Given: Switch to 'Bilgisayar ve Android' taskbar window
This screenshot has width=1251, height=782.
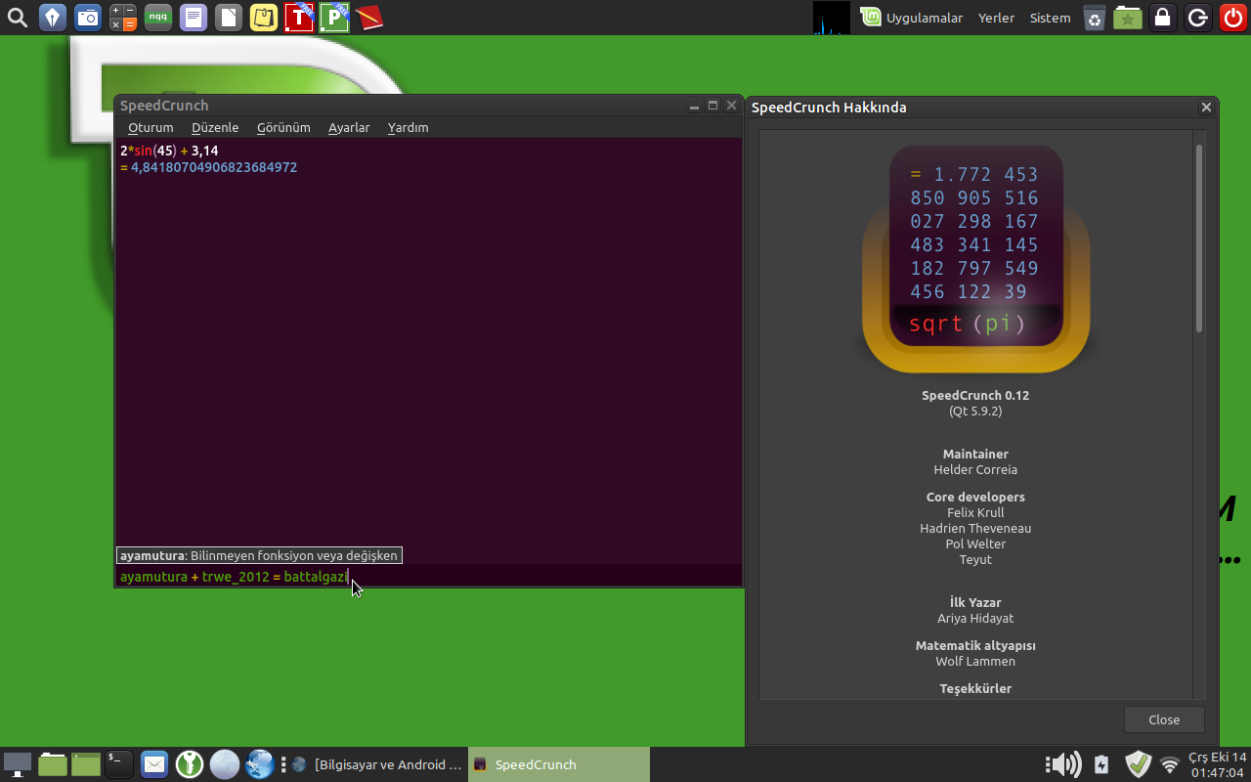Looking at the screenshot, I should click(x=377, y=764).
